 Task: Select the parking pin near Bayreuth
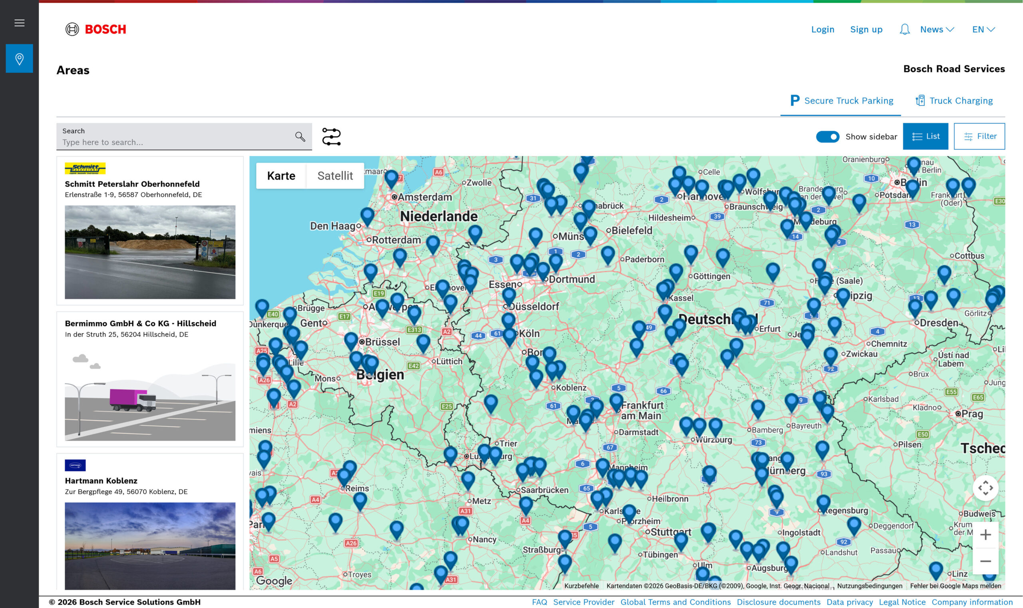click(x=791, y=403)
